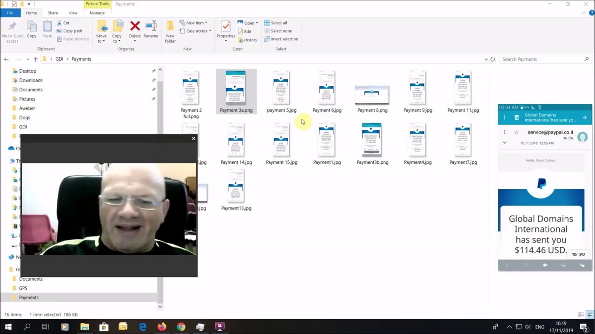Click Paste shortcut in the ribbon
Image resolution: width=595 pixels, height=334 pixels.
73,39
